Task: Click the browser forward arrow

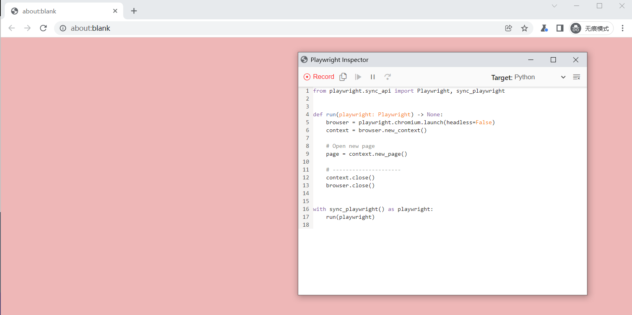Action: [x=27, y=28]
